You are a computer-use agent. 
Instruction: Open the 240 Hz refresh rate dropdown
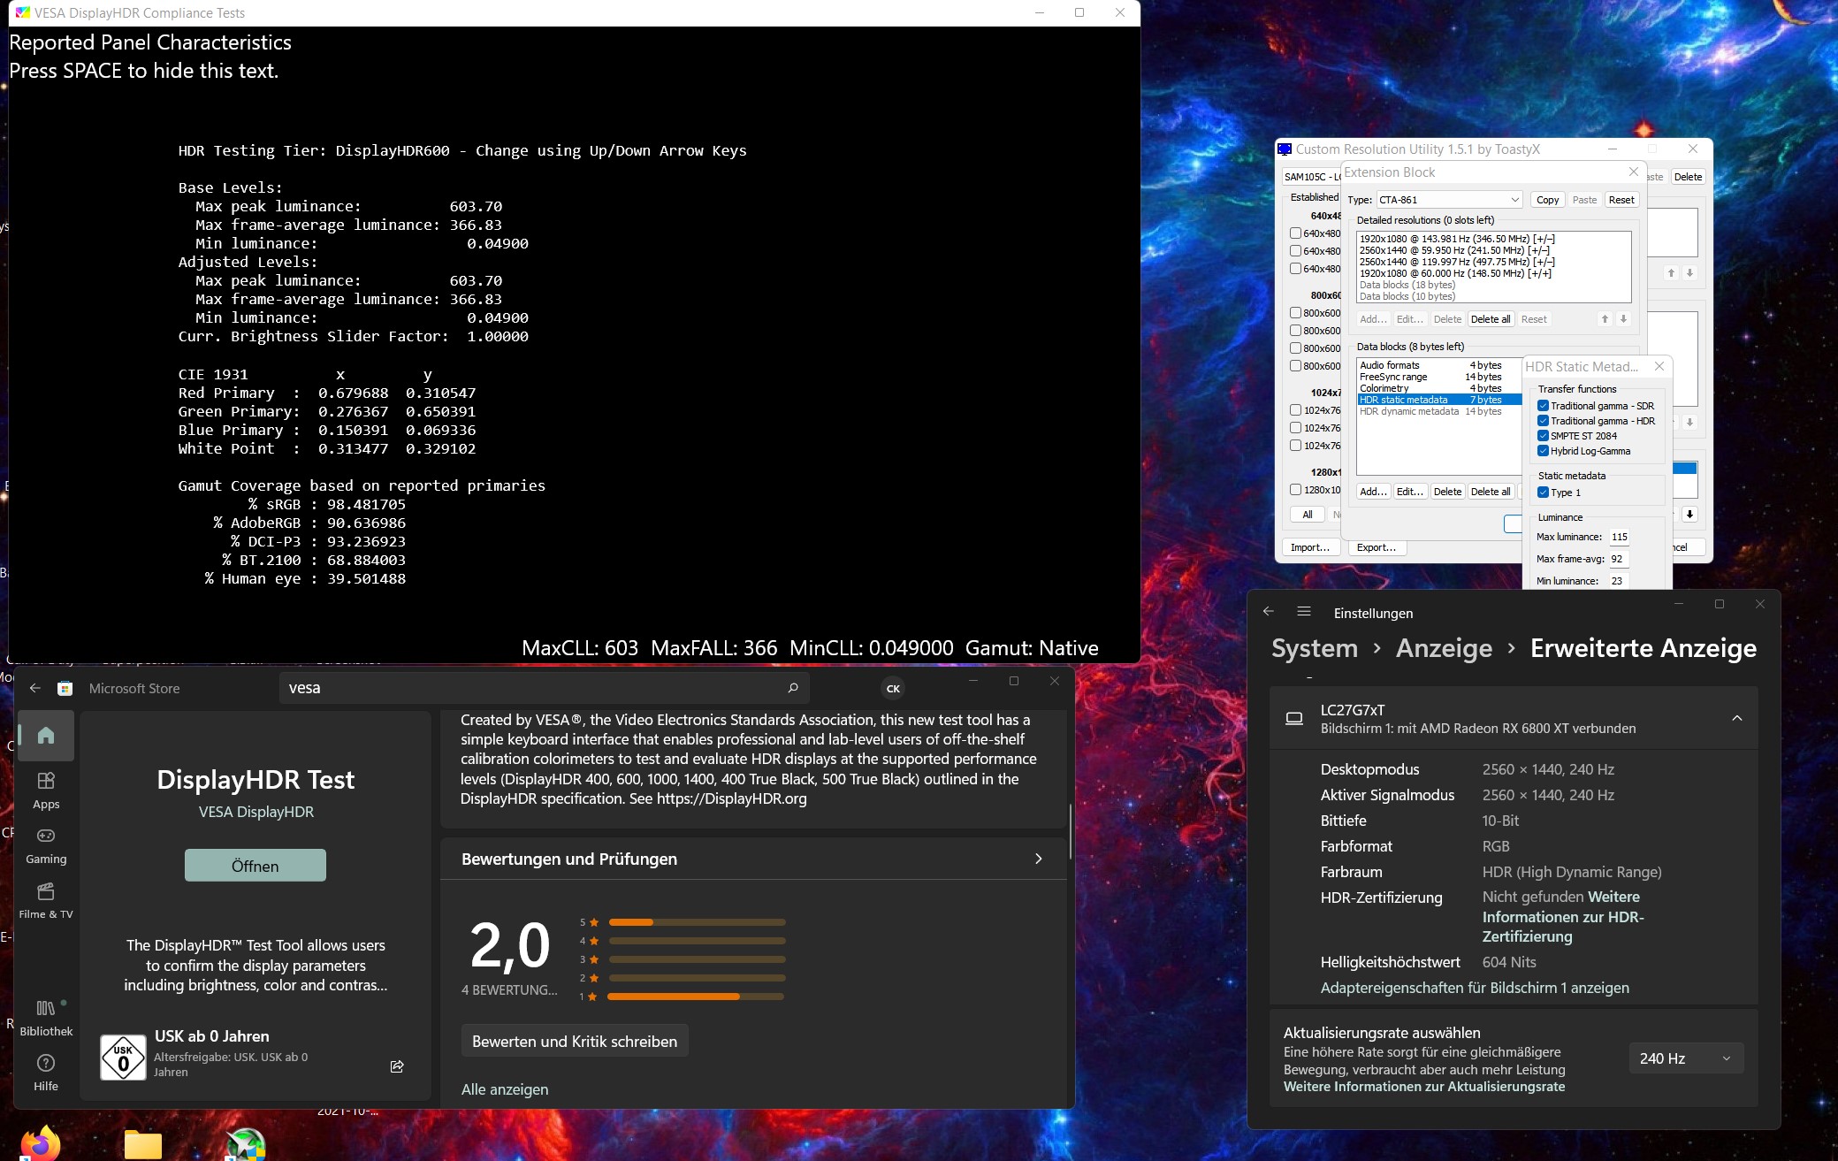pyautogui.click(x=1685, y=1058)
